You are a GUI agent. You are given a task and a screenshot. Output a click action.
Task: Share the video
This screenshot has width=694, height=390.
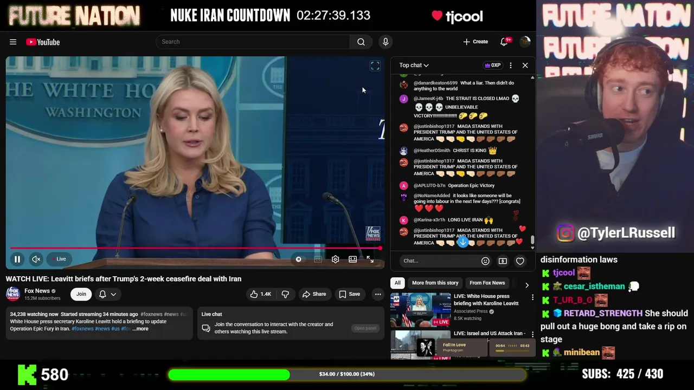pos(314,294)
